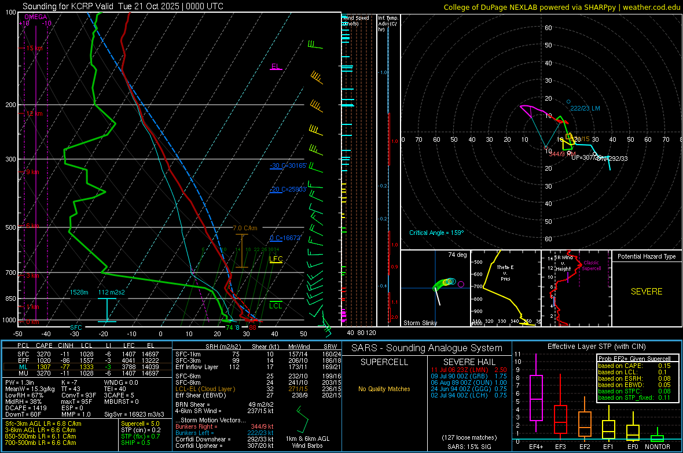
Task: Click the "Effective Layer STP (with CIN)" title
Action: (x=596, y=347)
